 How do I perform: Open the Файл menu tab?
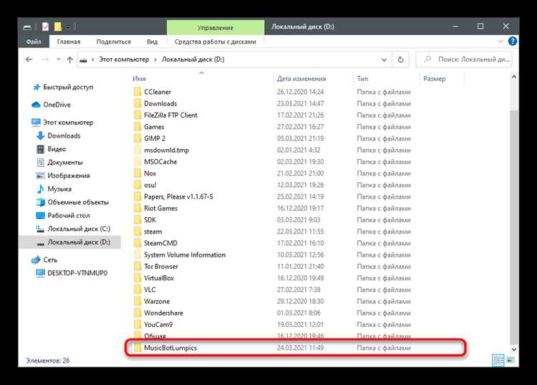(x=34, y=42)
